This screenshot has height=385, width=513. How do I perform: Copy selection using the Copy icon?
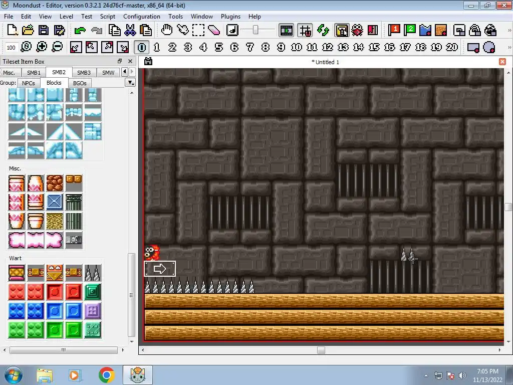pos(115,30)
